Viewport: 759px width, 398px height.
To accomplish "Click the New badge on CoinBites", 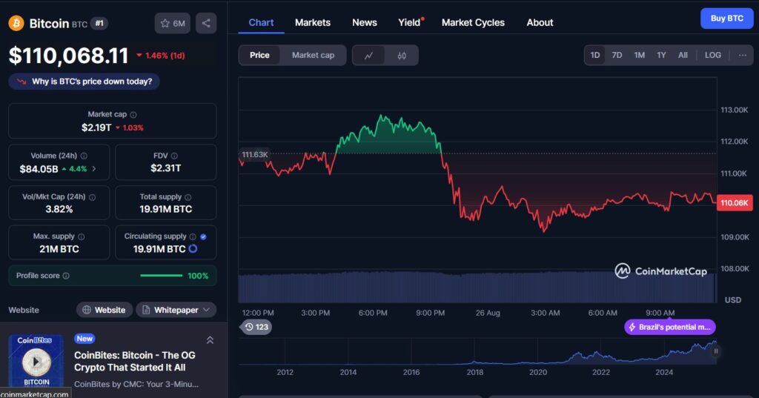I will [84, 339].
